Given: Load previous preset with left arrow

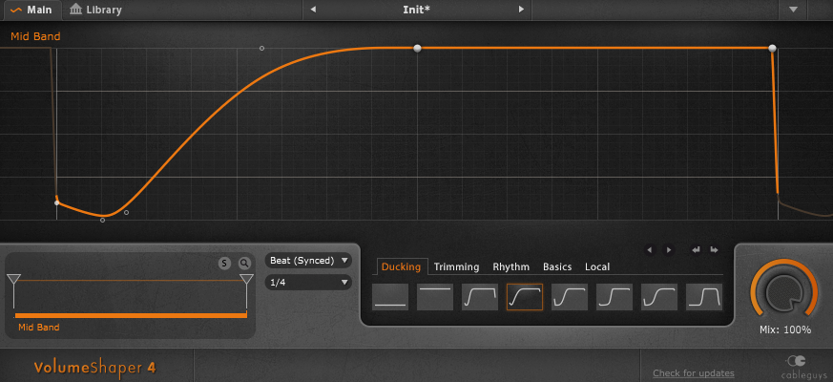Looking at the screenshot, I should (x=313, y=10).
